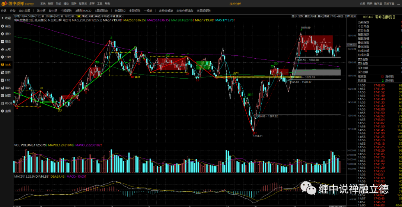Switch to 周线 weekly period tab
This screenshot has height=207, width=402.
point(84,16)
